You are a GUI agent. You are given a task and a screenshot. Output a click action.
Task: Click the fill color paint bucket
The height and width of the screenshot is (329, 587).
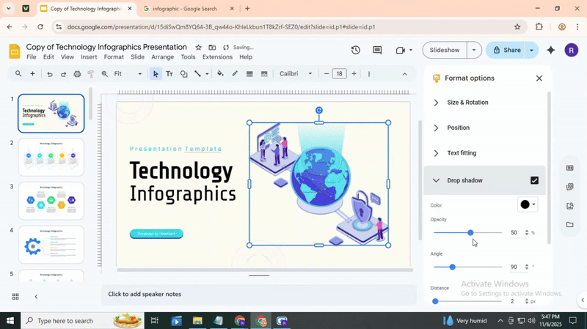[220, 74]
